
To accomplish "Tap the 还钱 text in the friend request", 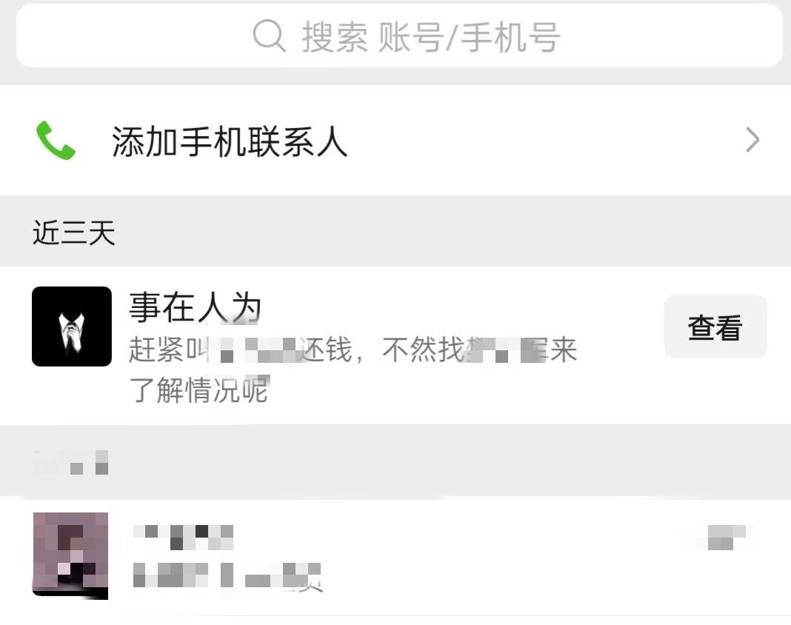I will pyautogui.click(x=324, y=350).
